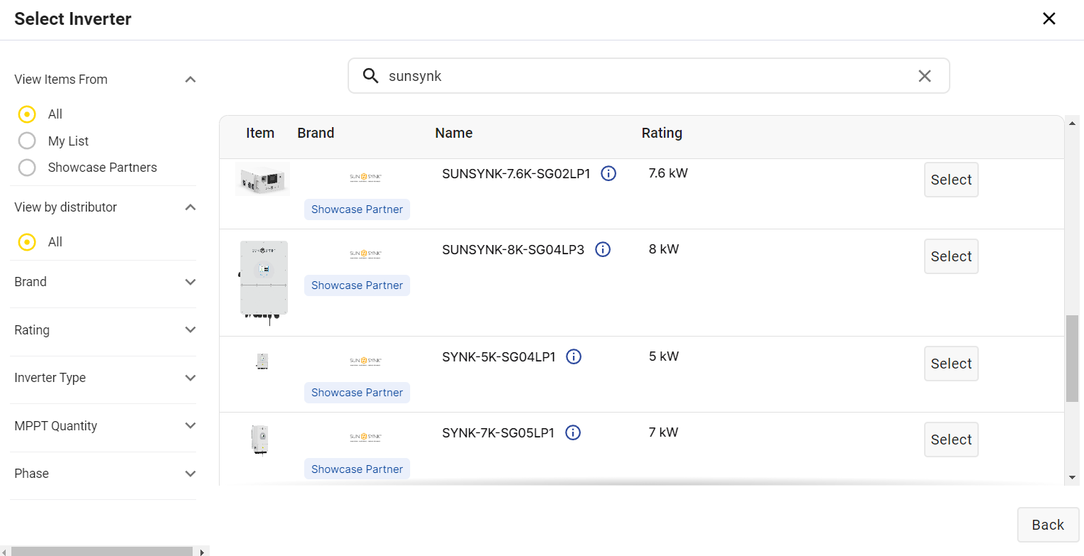Click Sunsynk brand logo in 5 kW row
This screenshot has width=1084, height=556.
(x=366, y=361)
